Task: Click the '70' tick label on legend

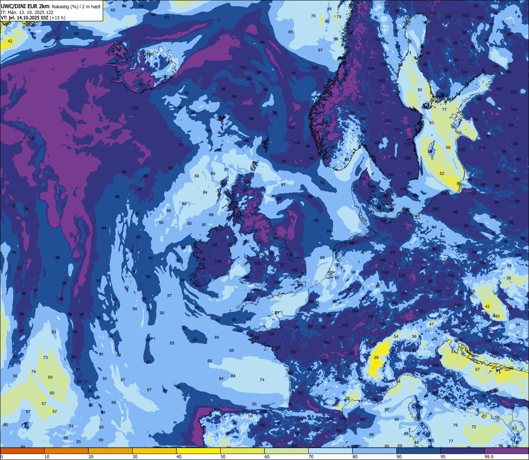Action: [311, 457]
